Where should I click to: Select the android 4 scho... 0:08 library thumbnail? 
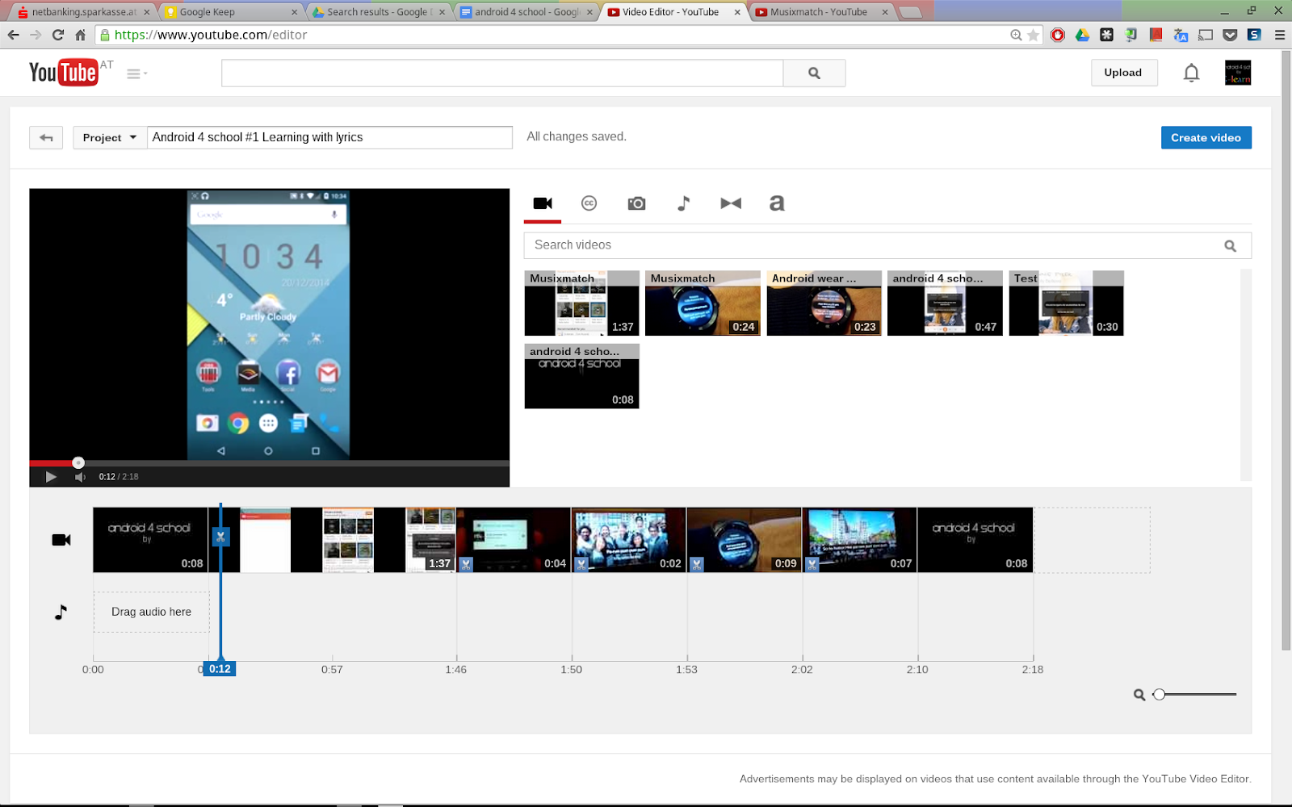tap(581, 376)
